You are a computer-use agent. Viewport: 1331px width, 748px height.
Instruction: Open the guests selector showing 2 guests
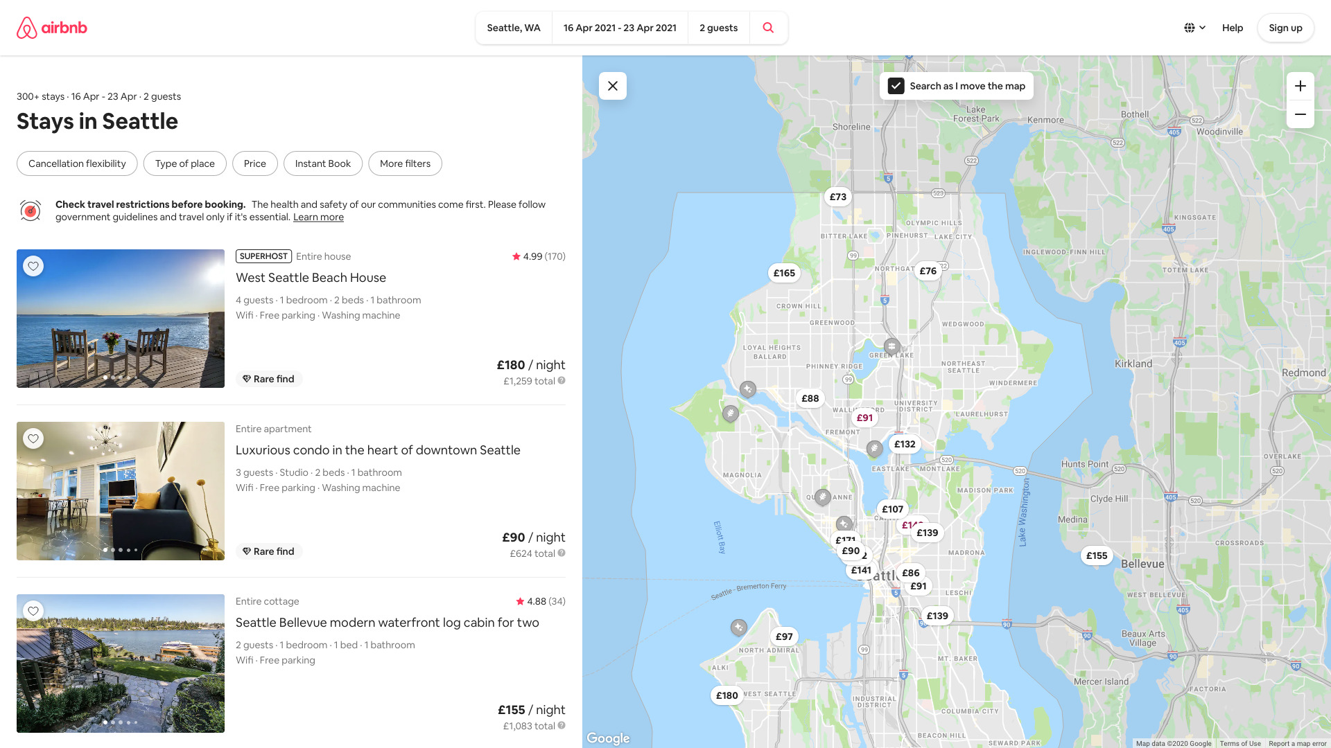718,28
